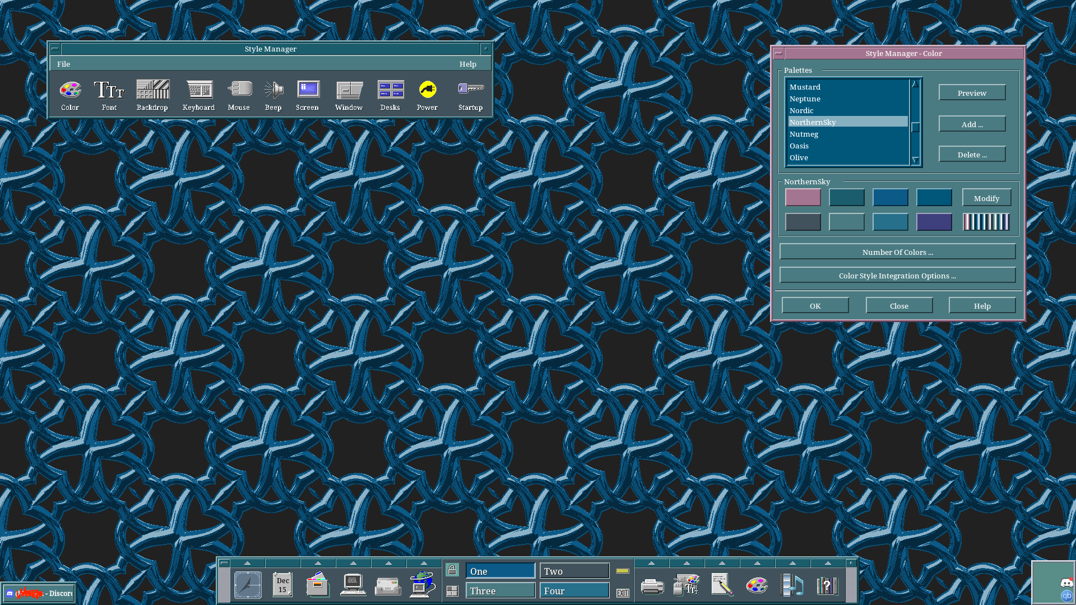Select the purple color swatch
The width and height of the screenshot is (1076, 605).
934,222
